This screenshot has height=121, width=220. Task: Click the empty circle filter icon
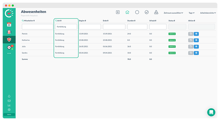click(x=137, y=12)
